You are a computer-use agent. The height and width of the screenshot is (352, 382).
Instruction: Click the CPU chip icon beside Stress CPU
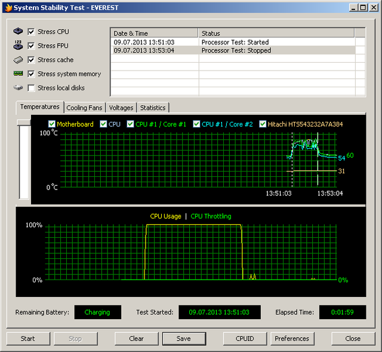click(x=18, y=32)
